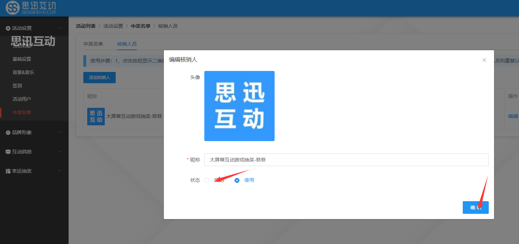Click the 品牌形象 sidebar icon

click(8, 132)
